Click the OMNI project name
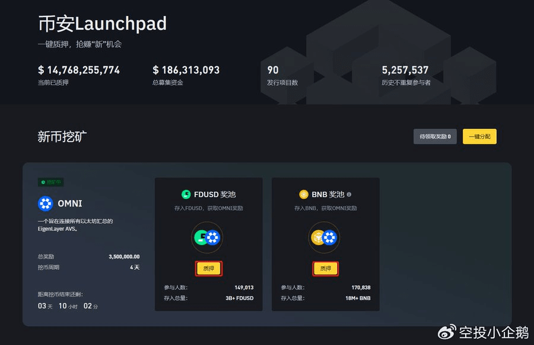The height and width of the screenshot is (345, 534). [x=70, y=204]
